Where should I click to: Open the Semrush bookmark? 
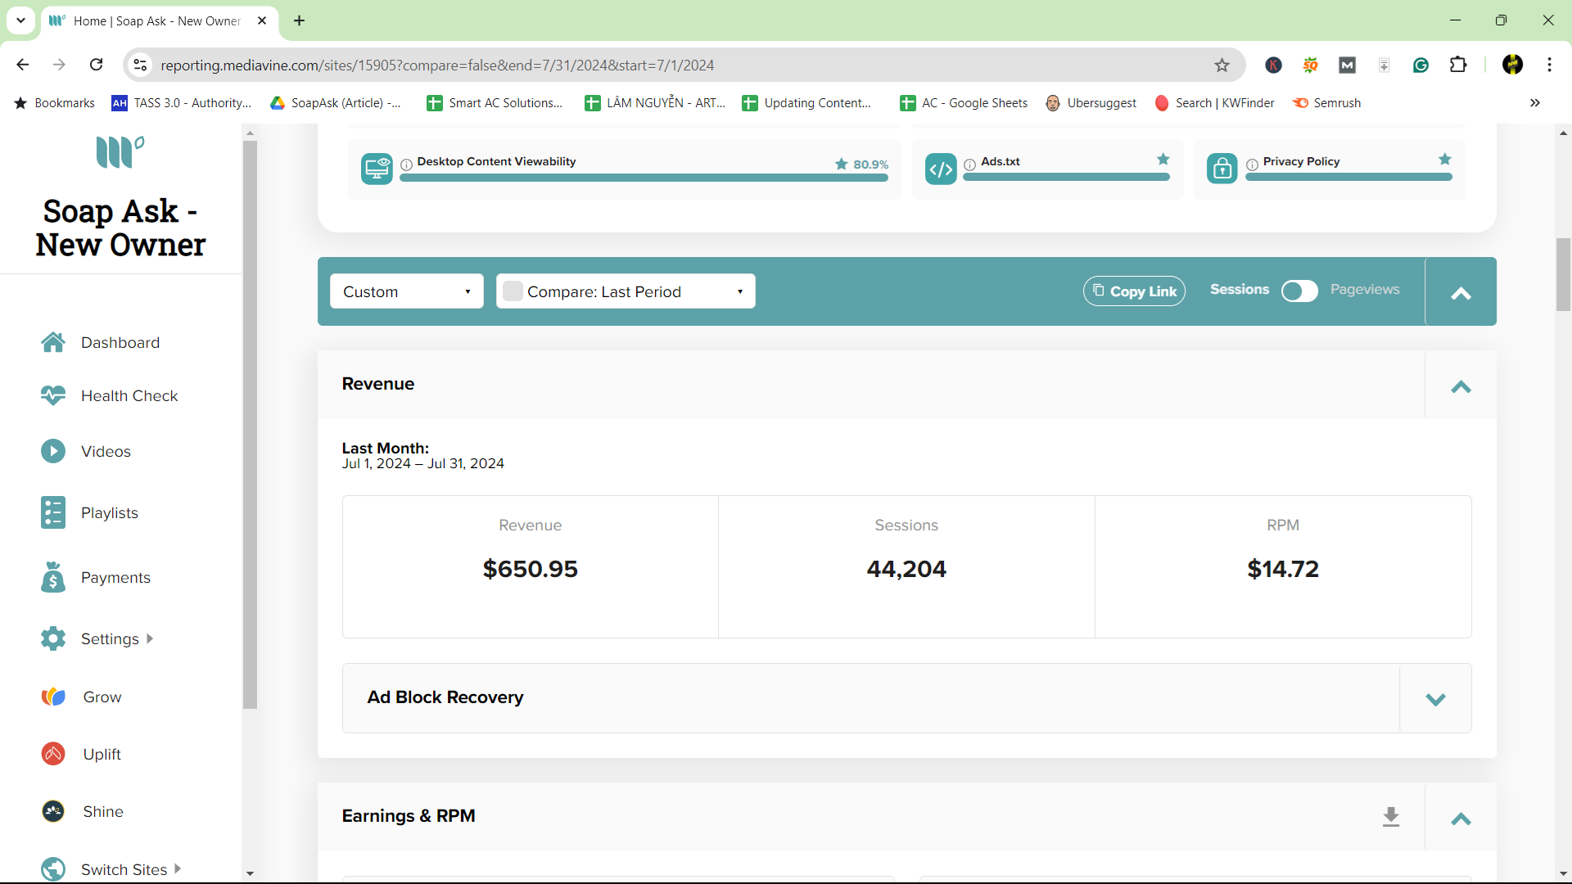1327,102
